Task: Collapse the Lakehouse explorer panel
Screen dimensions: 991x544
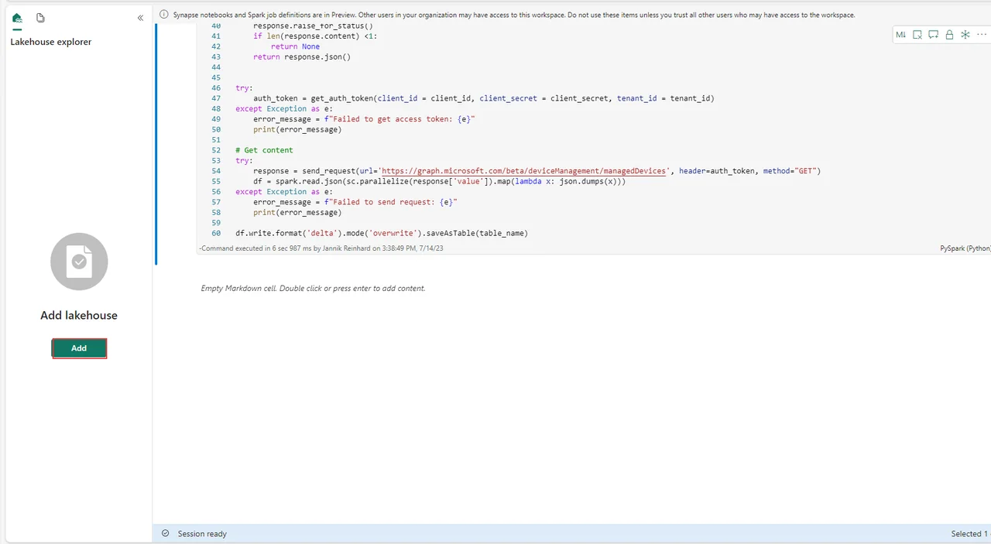Action: tap(140, 18)
